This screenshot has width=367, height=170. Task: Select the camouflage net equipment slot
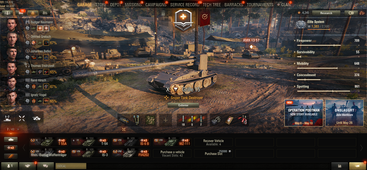[150, 120]
